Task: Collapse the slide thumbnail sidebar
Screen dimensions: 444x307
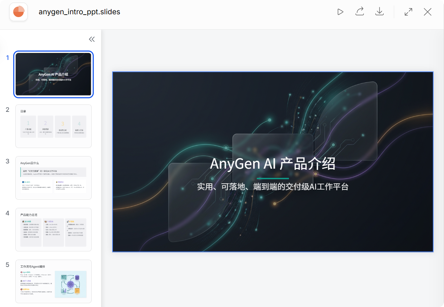Action: pyautogui.click(x=92, y=39)
